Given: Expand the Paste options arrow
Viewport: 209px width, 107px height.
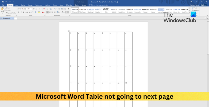Looking at the screenshot, I should tap(3, 13).
